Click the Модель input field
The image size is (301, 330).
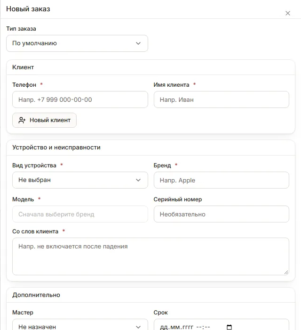(80, 214)
